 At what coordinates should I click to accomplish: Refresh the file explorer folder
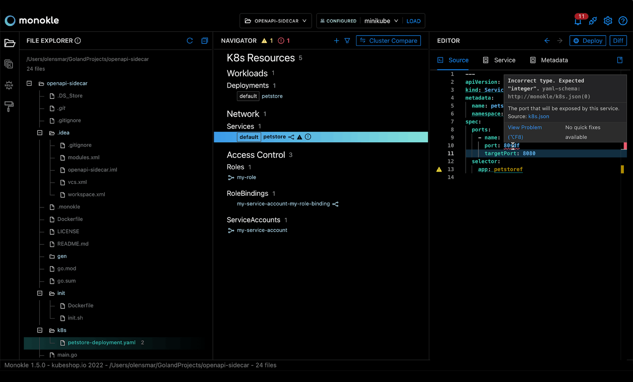190,41
